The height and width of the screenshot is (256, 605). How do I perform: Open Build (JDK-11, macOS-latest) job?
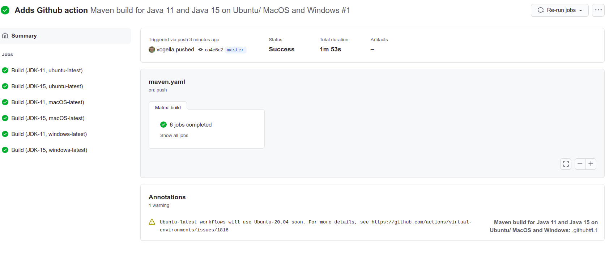[48, 102]
